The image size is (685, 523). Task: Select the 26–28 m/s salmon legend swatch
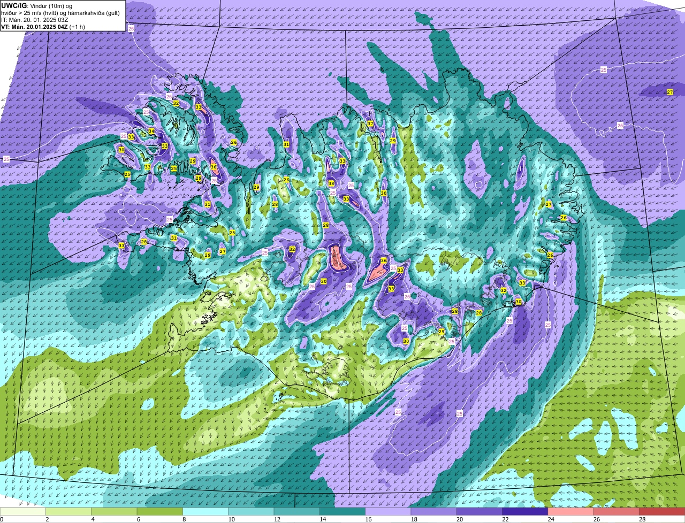616,512
